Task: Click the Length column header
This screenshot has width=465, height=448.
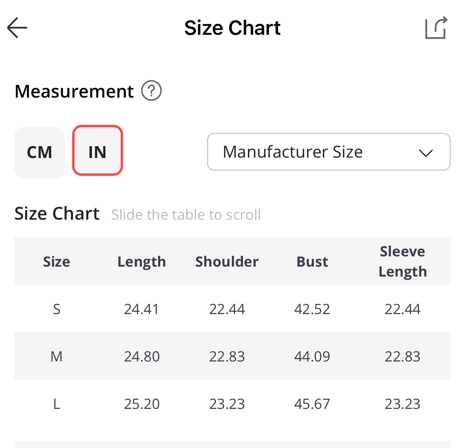Action: coord(142,262)
